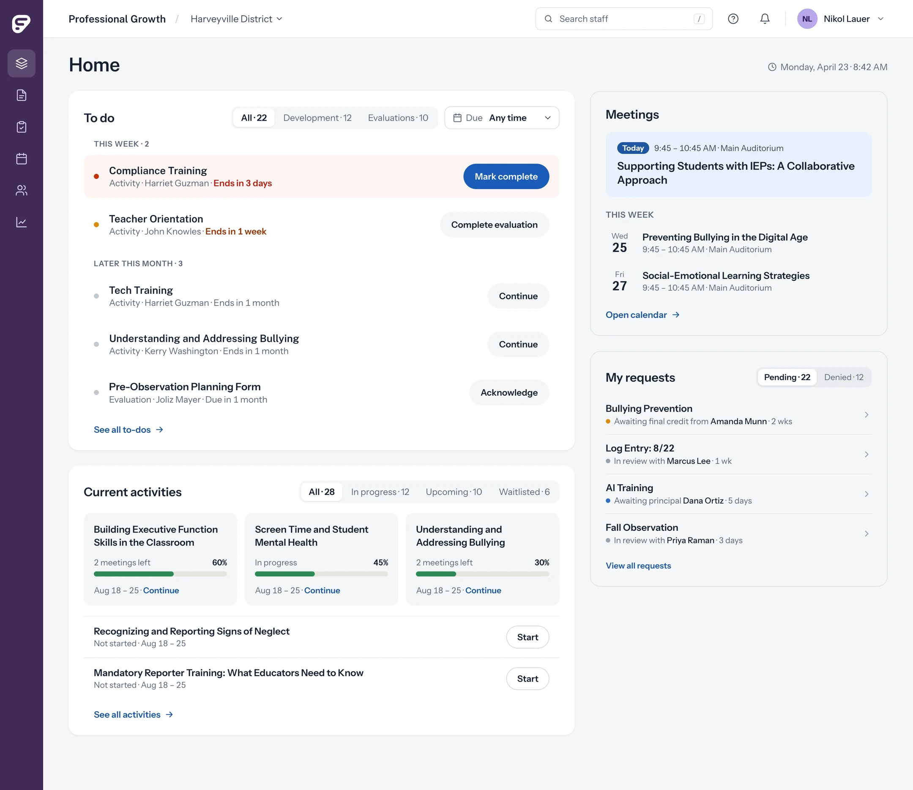
Task: Expand the Harveyville District dropdown
Action: tap(236, 19)
